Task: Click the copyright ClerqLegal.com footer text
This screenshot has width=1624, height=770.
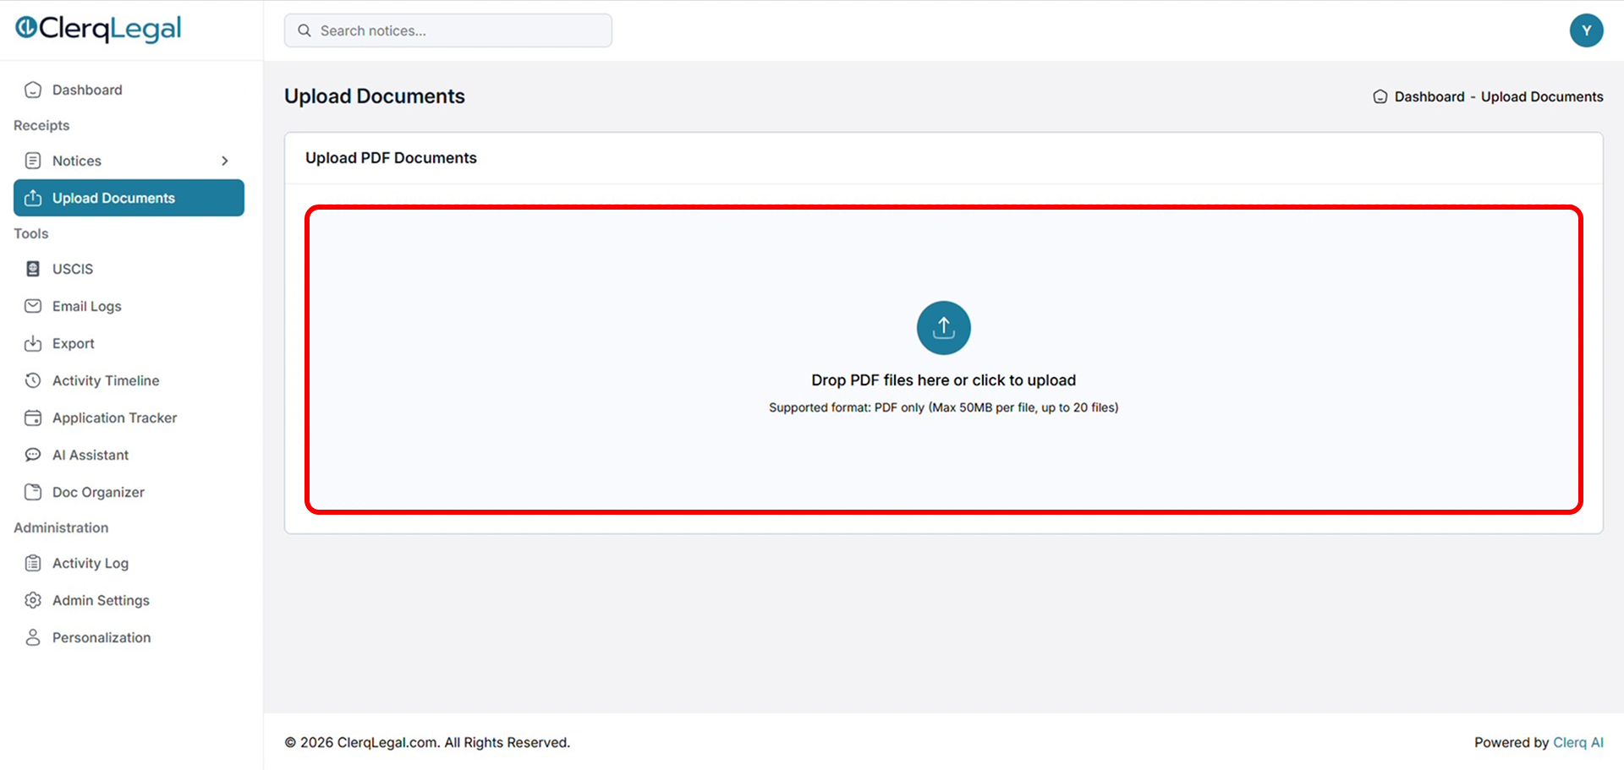Action: pyautogui.click(x=427, y=742)
